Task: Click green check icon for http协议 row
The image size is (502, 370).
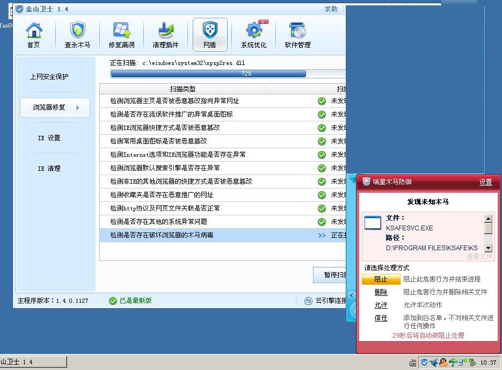Action: (x=322, y=208)
